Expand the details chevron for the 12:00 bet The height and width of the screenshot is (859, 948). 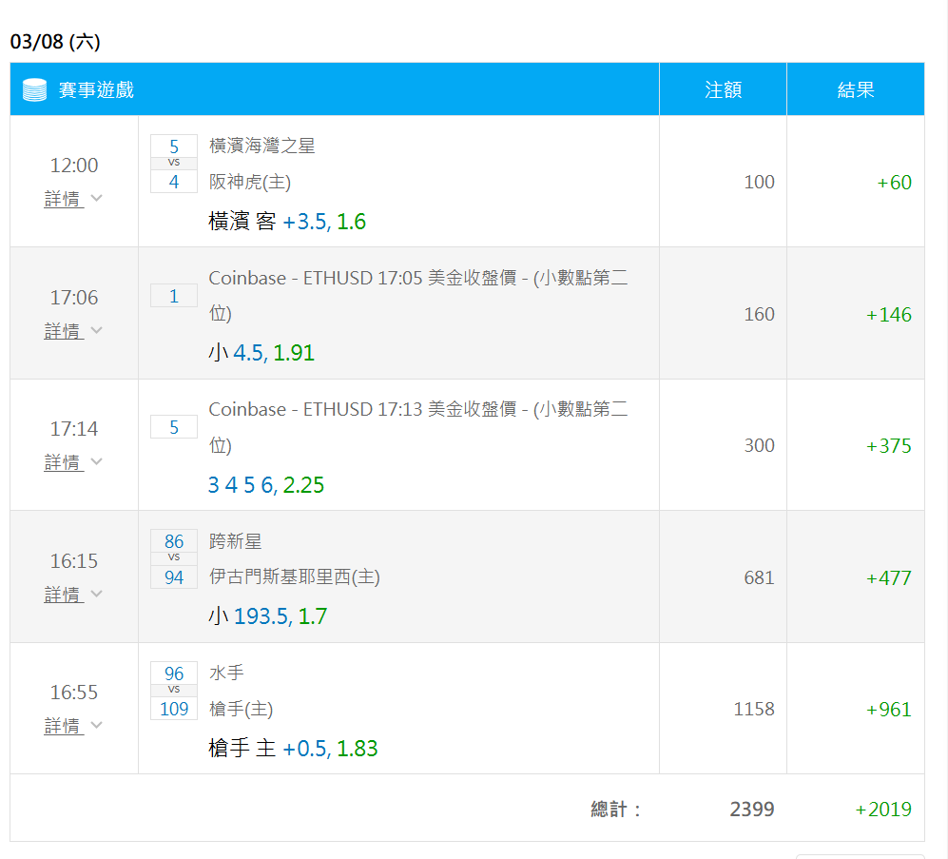click(96, 198)
